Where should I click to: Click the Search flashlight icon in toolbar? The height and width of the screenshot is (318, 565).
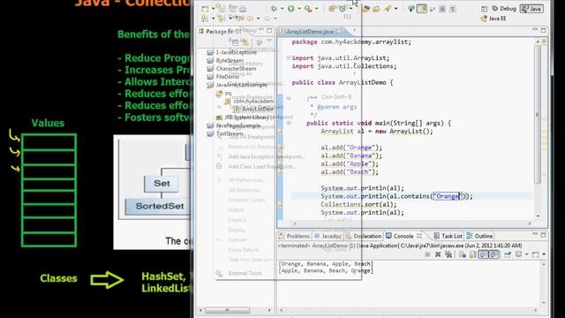click(388, 8)
